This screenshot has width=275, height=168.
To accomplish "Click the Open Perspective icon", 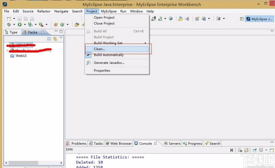I will [x=242, y=19].
